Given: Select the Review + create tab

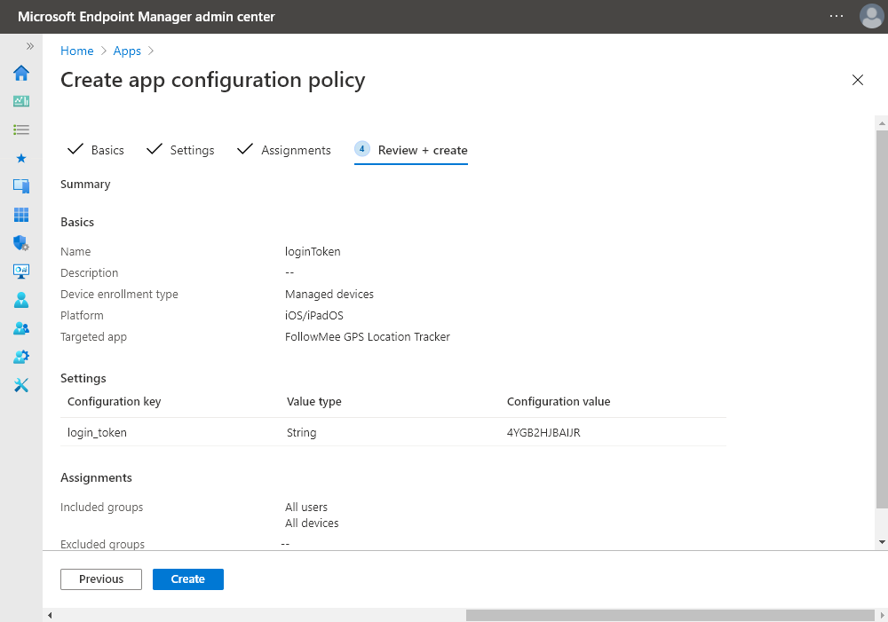Looking at the screenshot, I should pyautogui.click(x=411, y=150).
